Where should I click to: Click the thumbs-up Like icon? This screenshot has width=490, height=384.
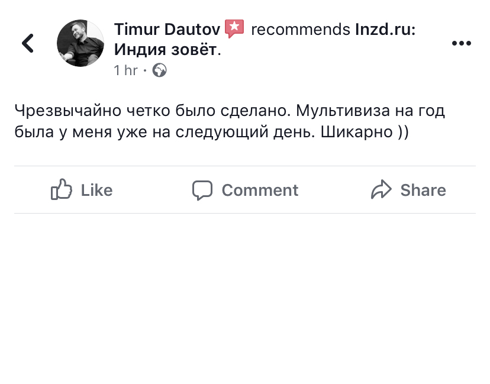62,190
